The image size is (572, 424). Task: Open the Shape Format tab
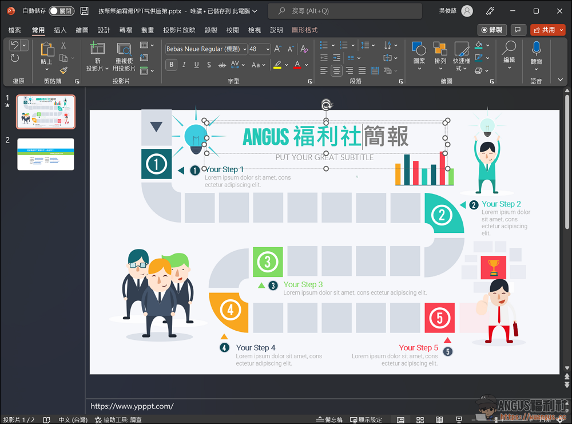(x=305, y=30)
